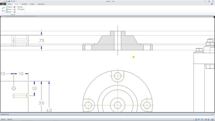The width and height of the screenshot is (215, 121).
Task: Enable the Repeat checkbox
Action: pyautogui.click(x=18, y=9)
